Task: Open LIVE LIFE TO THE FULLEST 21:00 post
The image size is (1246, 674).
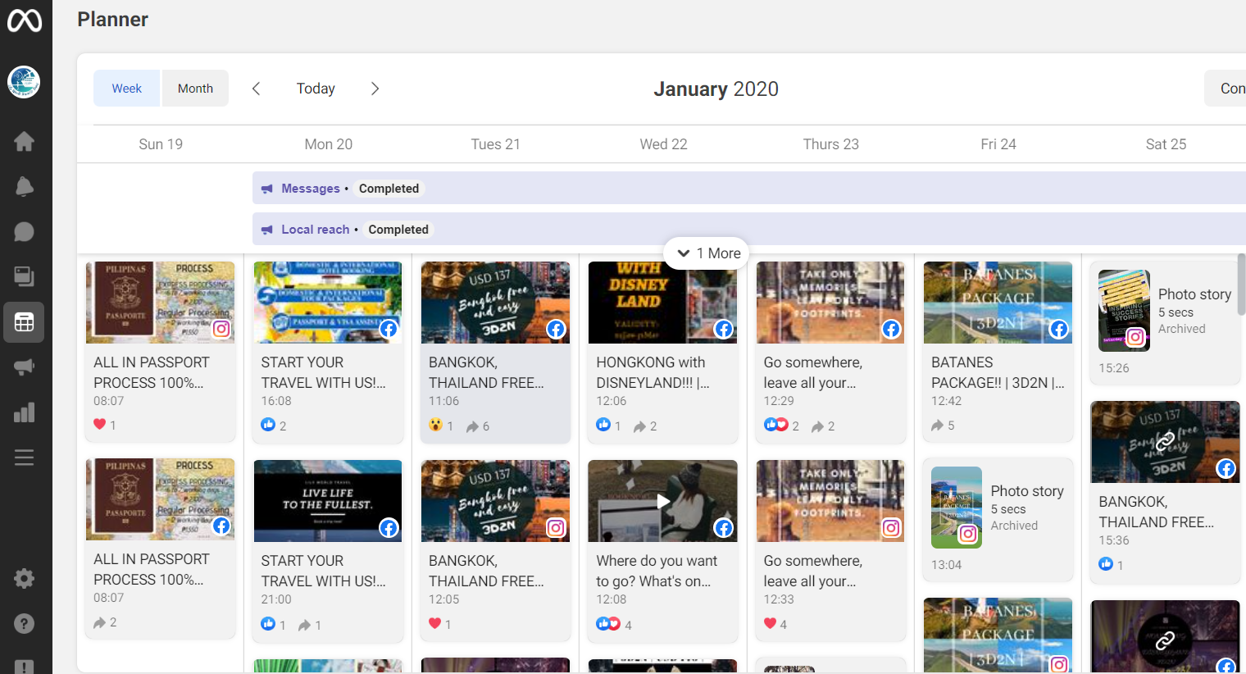Action: (x=328, y=550)
